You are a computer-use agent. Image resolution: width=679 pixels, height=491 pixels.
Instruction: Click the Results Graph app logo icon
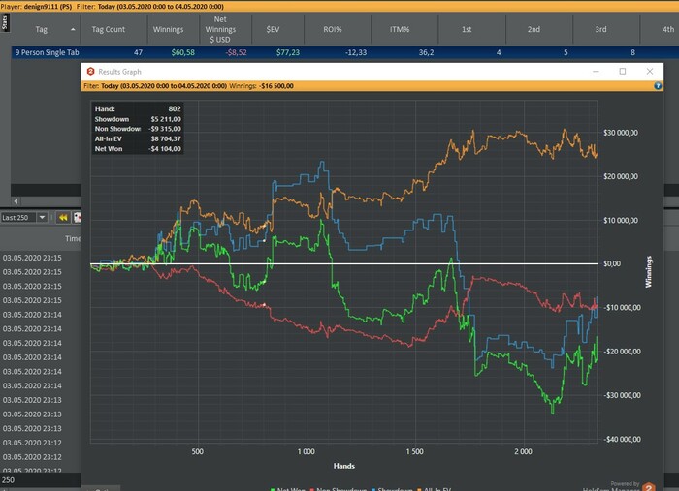pos(90,72)
